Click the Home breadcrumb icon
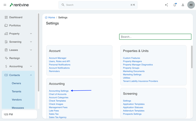The height and width of the screenshot is (121, 196). [x=46, y=18]
